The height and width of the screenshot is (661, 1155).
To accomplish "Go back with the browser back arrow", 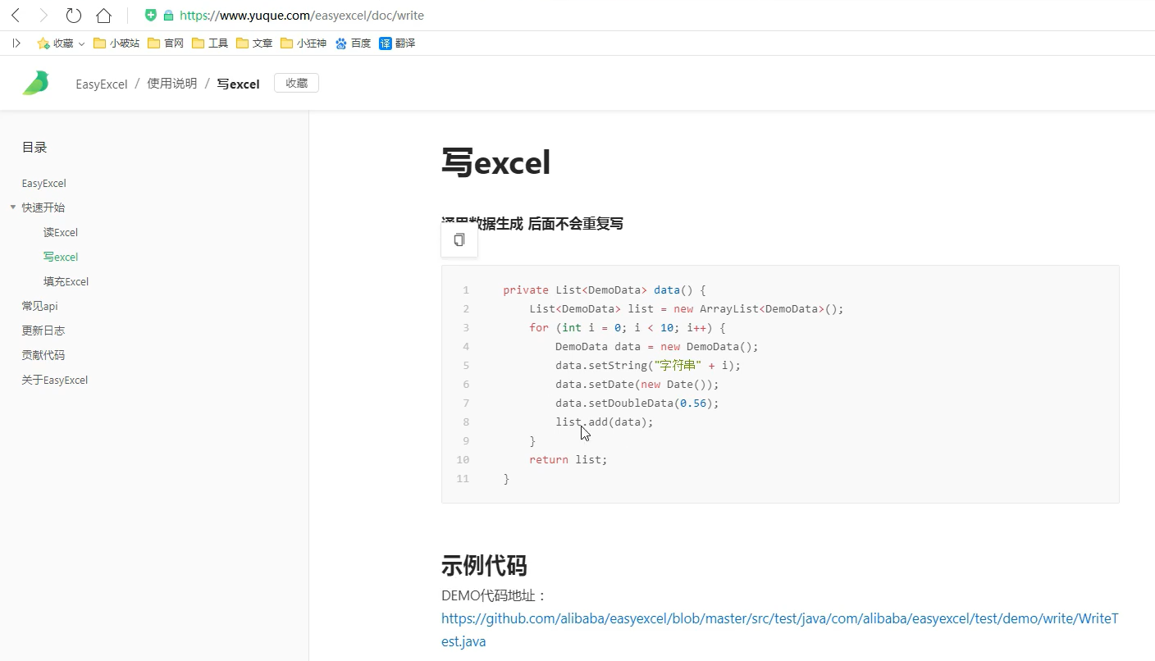I will [x=16, y=15].
